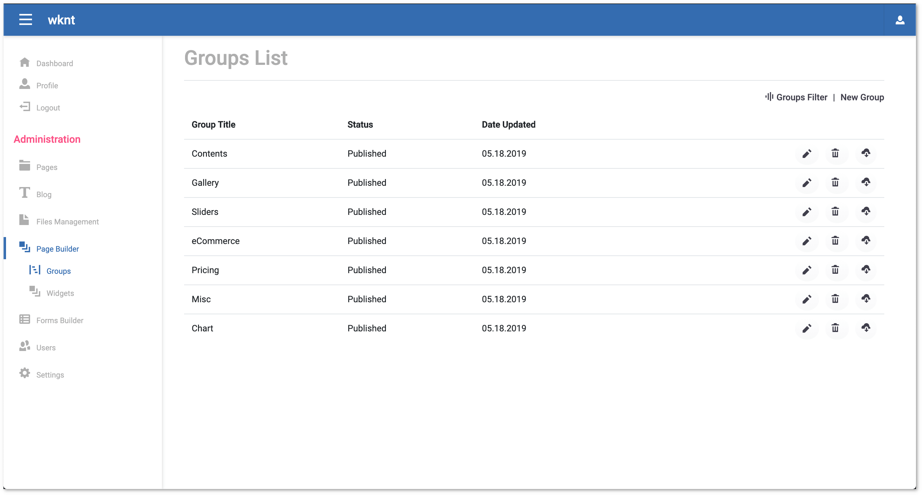Screen dimensions: 922x495
Task: Click the Status column header
Action: [360, 124]
